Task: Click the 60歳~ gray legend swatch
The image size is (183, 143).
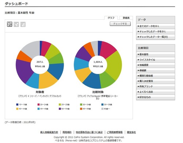Action: click(102, 109)
